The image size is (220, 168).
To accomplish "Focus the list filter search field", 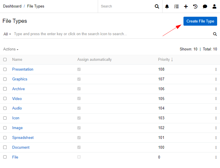I will click(x=112, y=34).
